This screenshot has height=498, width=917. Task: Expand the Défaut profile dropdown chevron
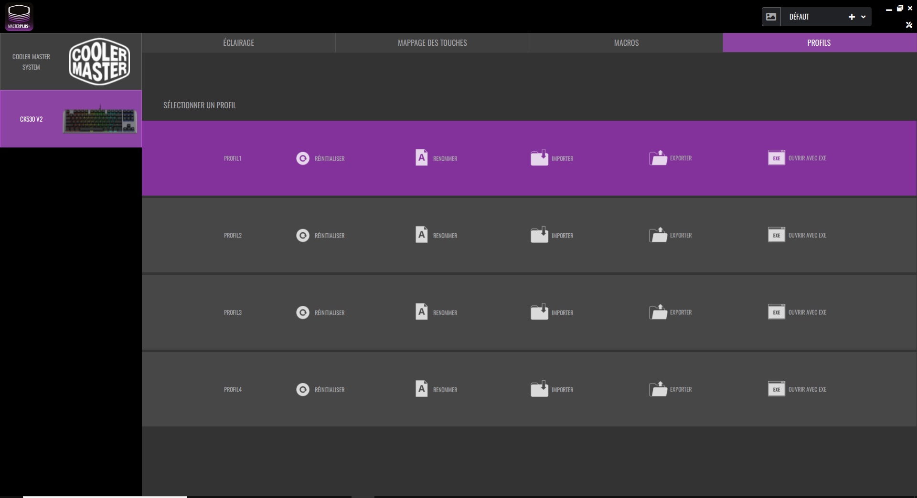(x=864, y=17)
